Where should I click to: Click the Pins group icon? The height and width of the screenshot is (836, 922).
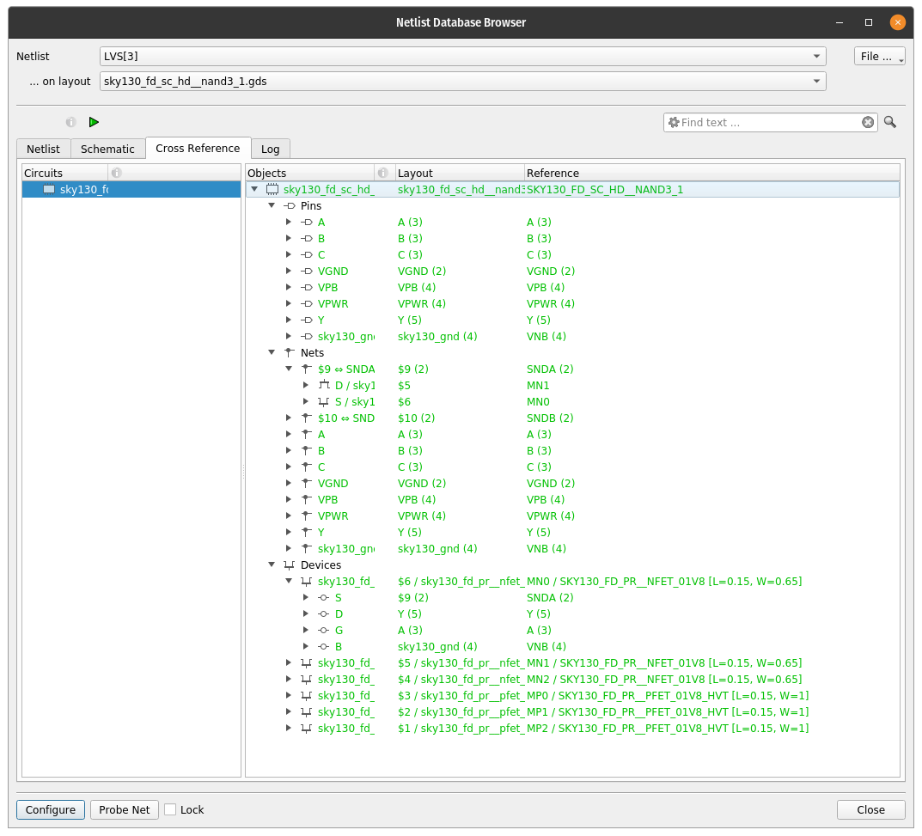(x=290, y=205)
